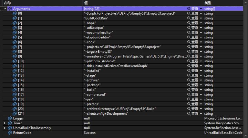This screenshot has height=138, width=248.
Task: Expand the Timer variable node
Action: (4, 123)
